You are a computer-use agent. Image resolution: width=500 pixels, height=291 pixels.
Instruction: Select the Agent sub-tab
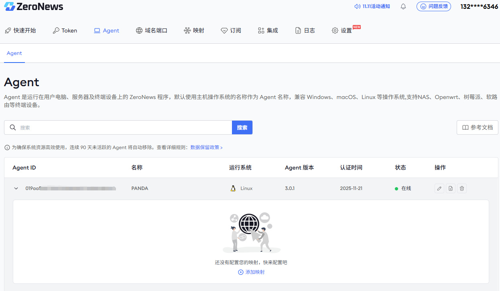14,53
